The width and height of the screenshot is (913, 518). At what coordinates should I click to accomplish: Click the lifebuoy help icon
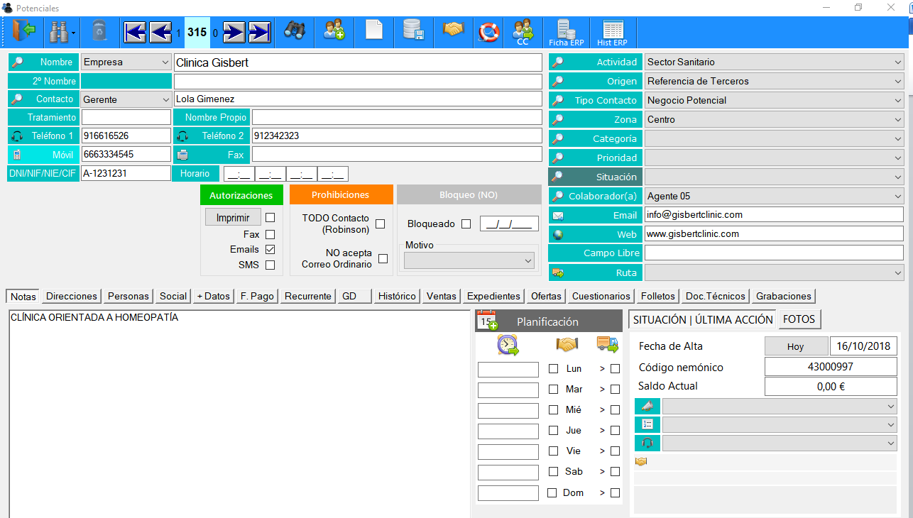[x=489, y=31]
